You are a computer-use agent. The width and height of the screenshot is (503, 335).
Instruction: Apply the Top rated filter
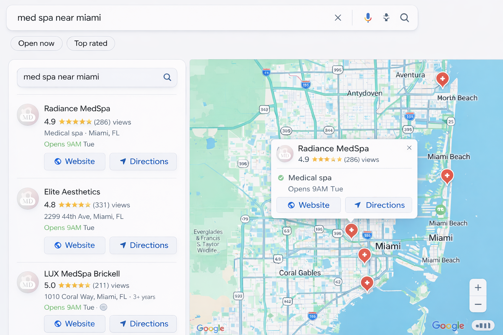pos(91,44)
